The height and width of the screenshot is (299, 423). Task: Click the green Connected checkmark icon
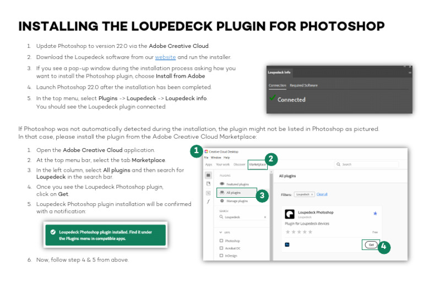point(273,97)
